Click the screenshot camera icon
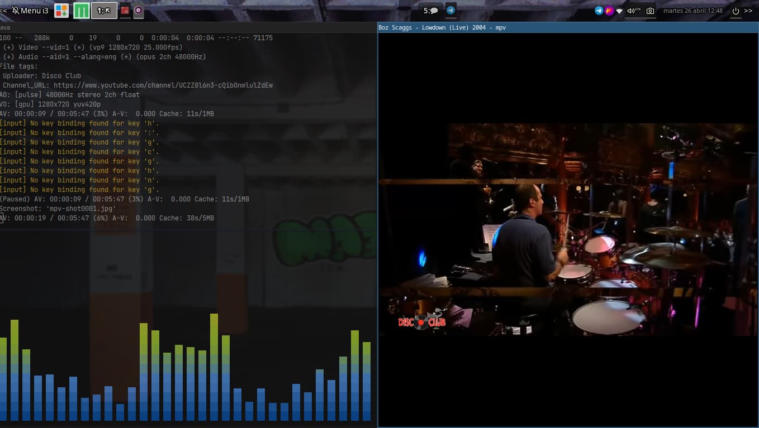Screen dimensions: 759x428 [650, 11]
